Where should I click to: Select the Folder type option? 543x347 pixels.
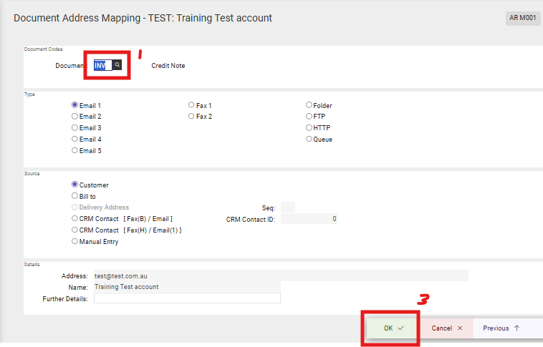[309, 105]
